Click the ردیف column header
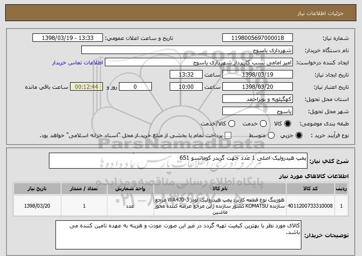The width and height of the screenshot is (362, 256). (x=341, y=189)
